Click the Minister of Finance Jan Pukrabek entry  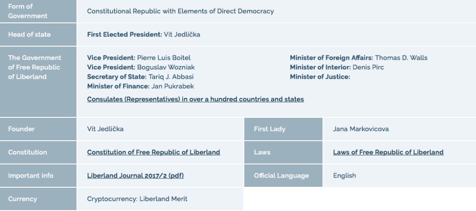point(141,86)
